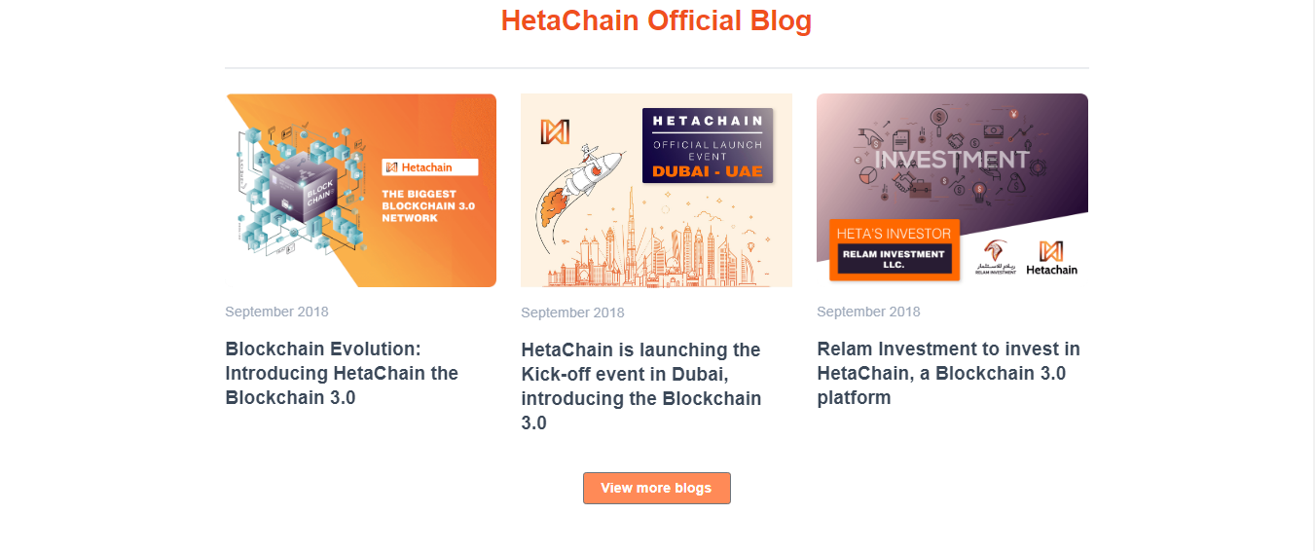Click the Hetachain logo in investment image

tap(1051, 258)
